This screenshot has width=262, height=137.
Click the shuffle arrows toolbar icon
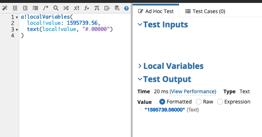pyautogui.click(x=66, y=8)
